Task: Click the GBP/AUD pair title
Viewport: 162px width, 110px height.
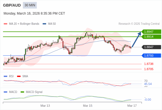Action: (12, 5)
